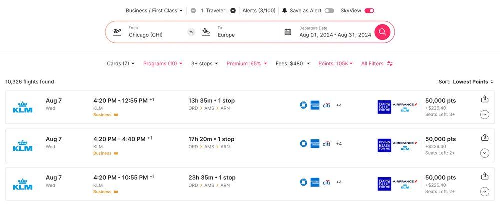Share the third KLM flight result
500x204 pixels.
[x=484, y=176]
